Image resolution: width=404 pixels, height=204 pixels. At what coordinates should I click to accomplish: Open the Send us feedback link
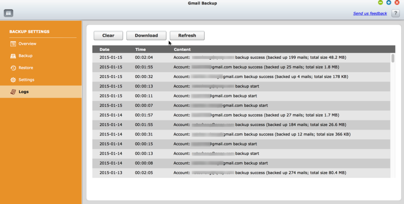pyautogui.click(x=370, y=13)
